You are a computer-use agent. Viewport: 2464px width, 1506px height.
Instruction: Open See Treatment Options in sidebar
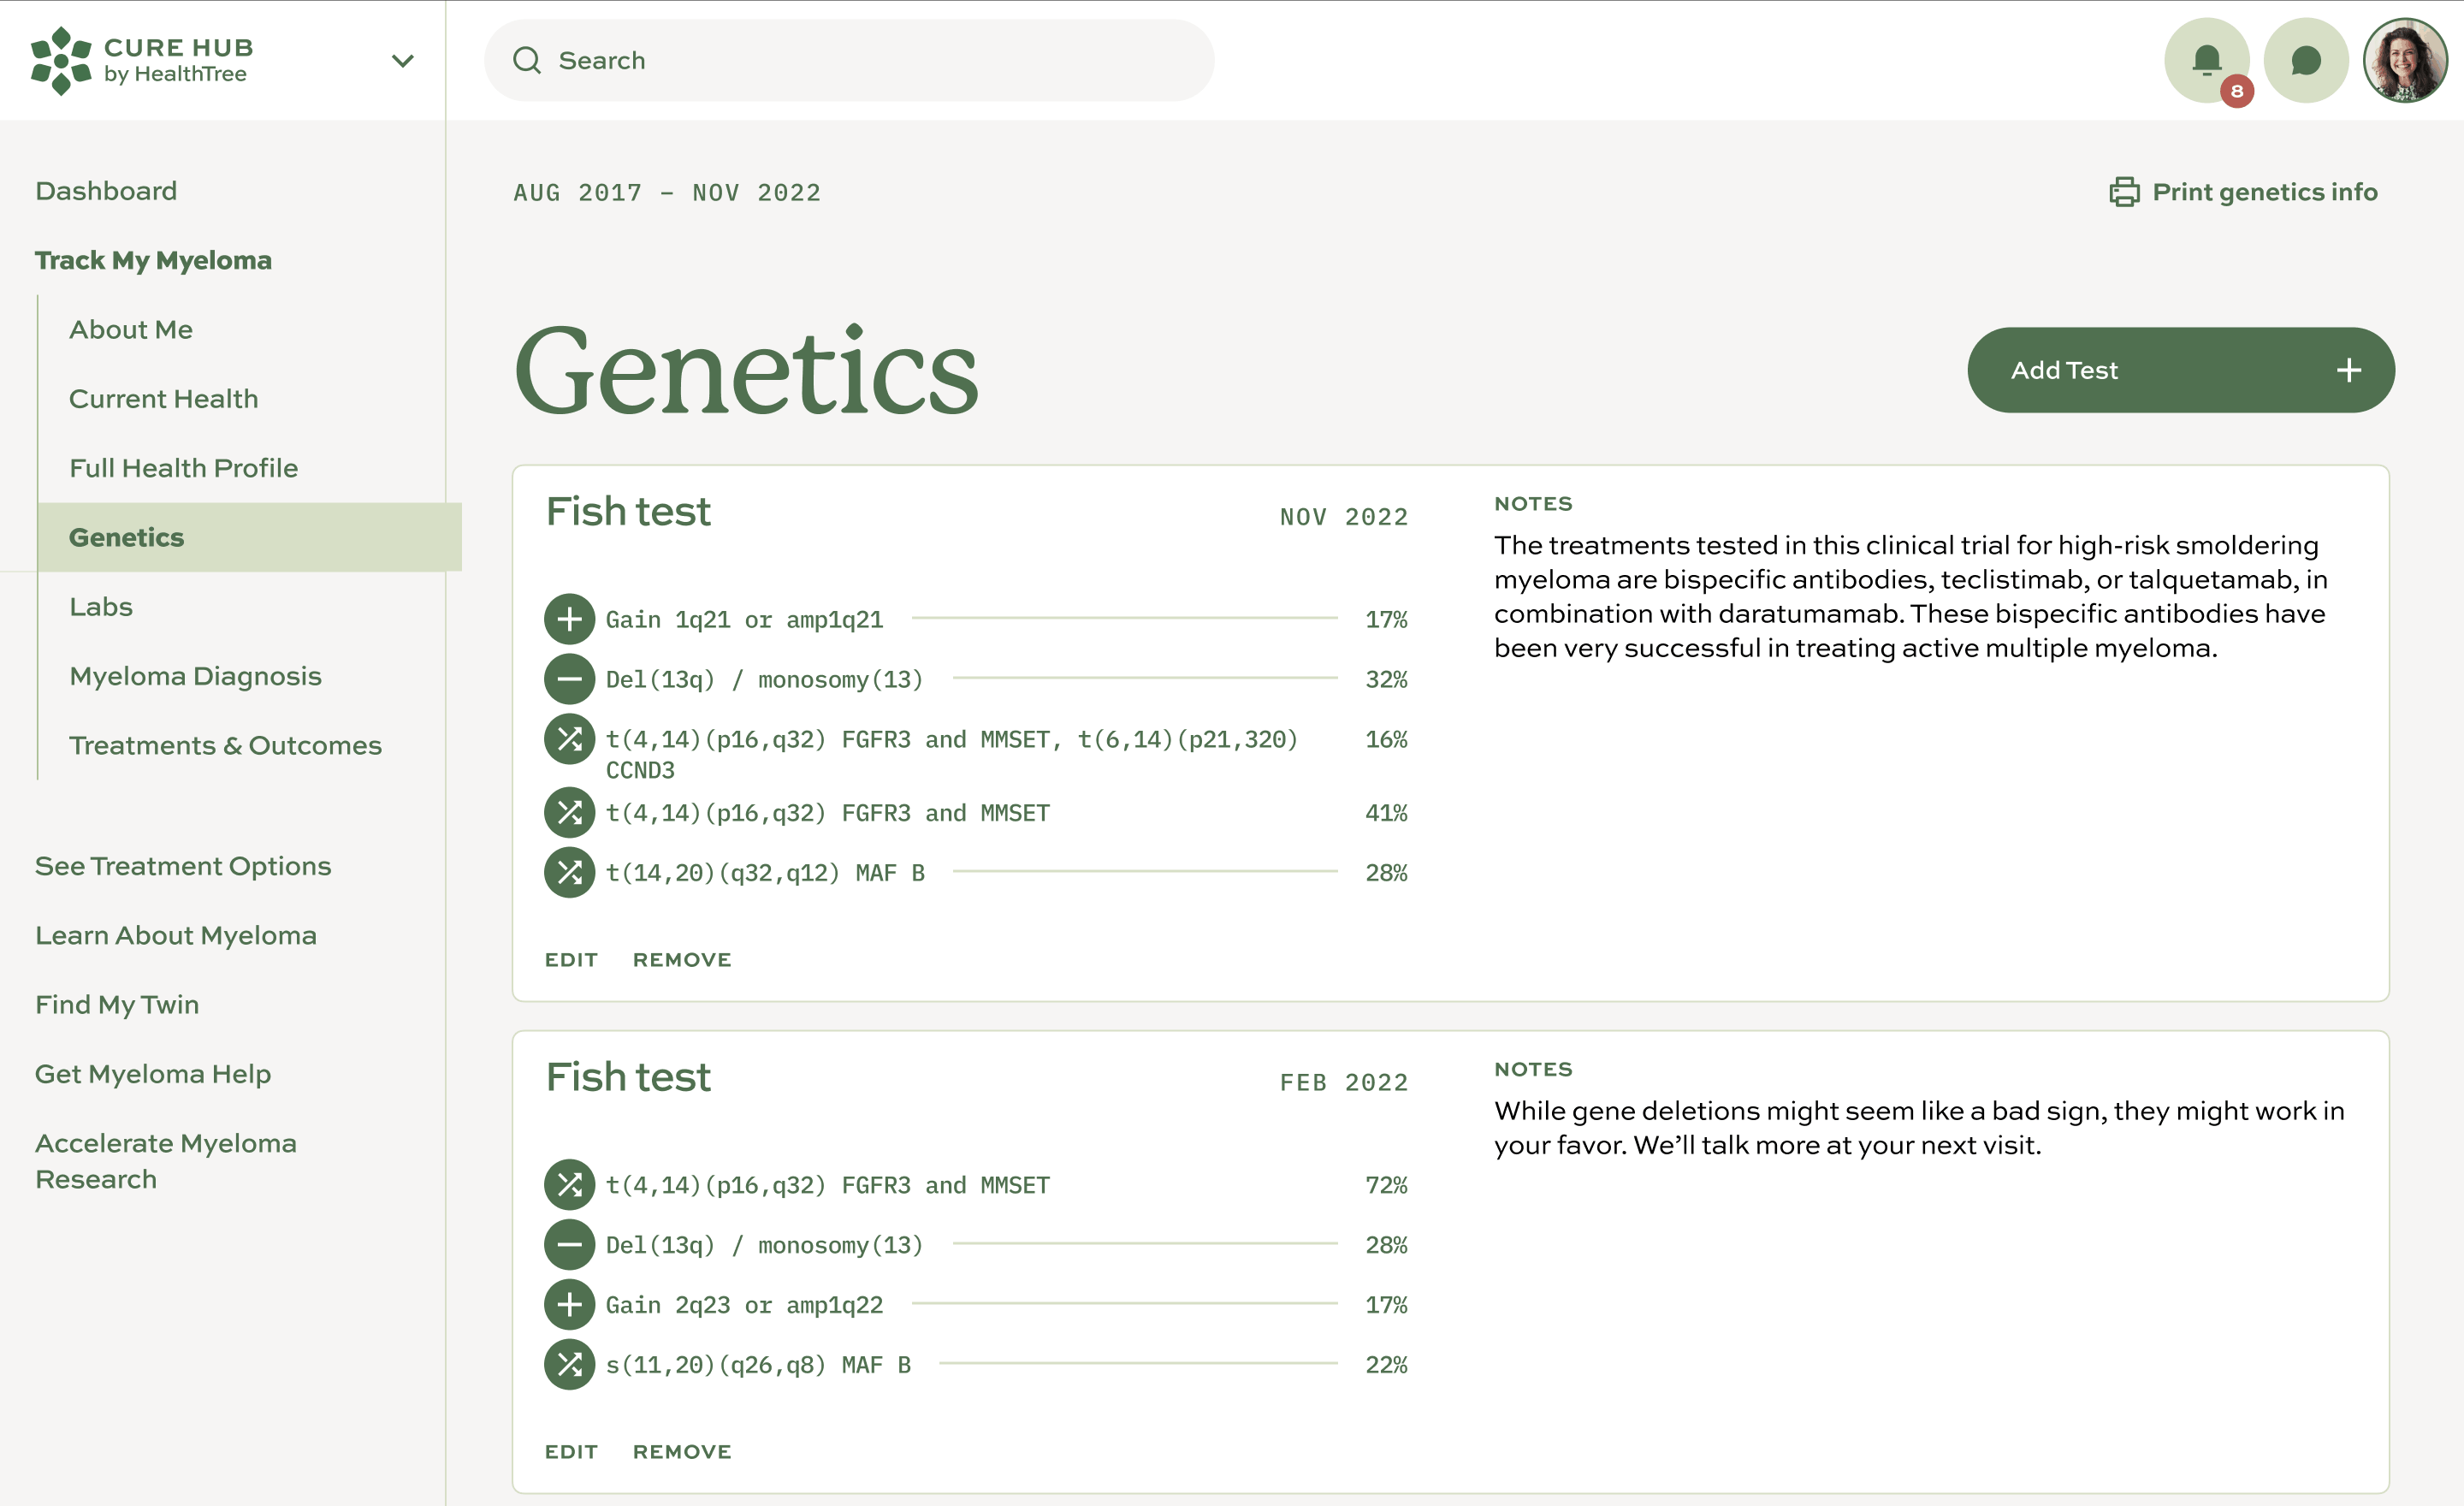pos(183,866)
